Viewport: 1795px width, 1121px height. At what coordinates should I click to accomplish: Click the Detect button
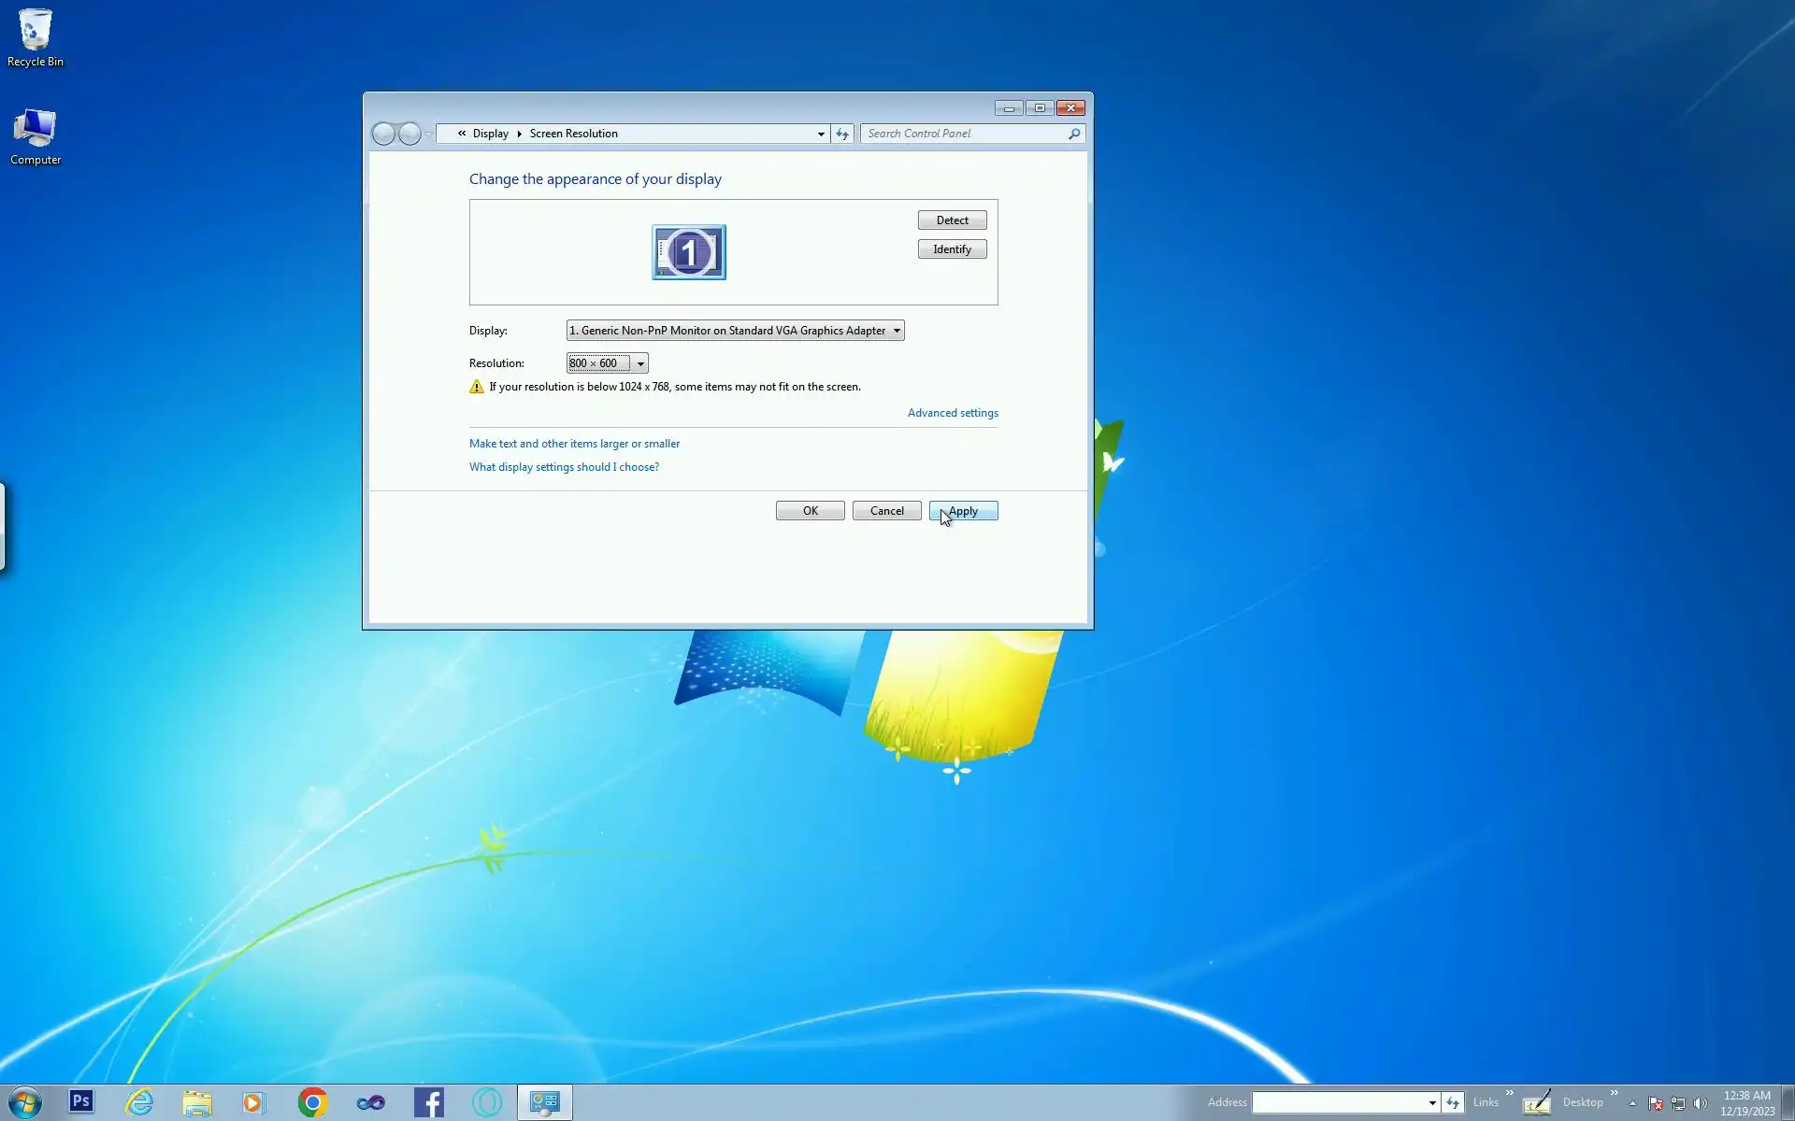(x=952, y=220)
